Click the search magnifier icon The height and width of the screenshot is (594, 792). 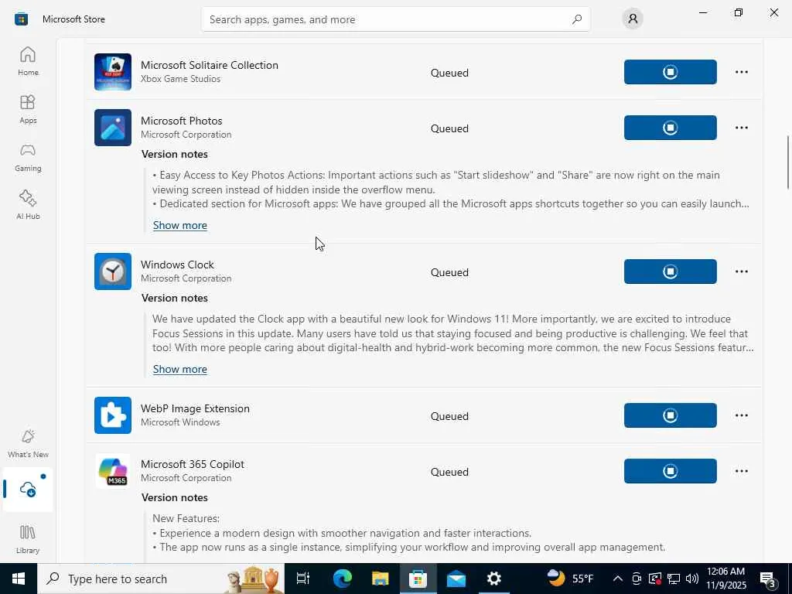pyautogui.click(x=577, y=19)
